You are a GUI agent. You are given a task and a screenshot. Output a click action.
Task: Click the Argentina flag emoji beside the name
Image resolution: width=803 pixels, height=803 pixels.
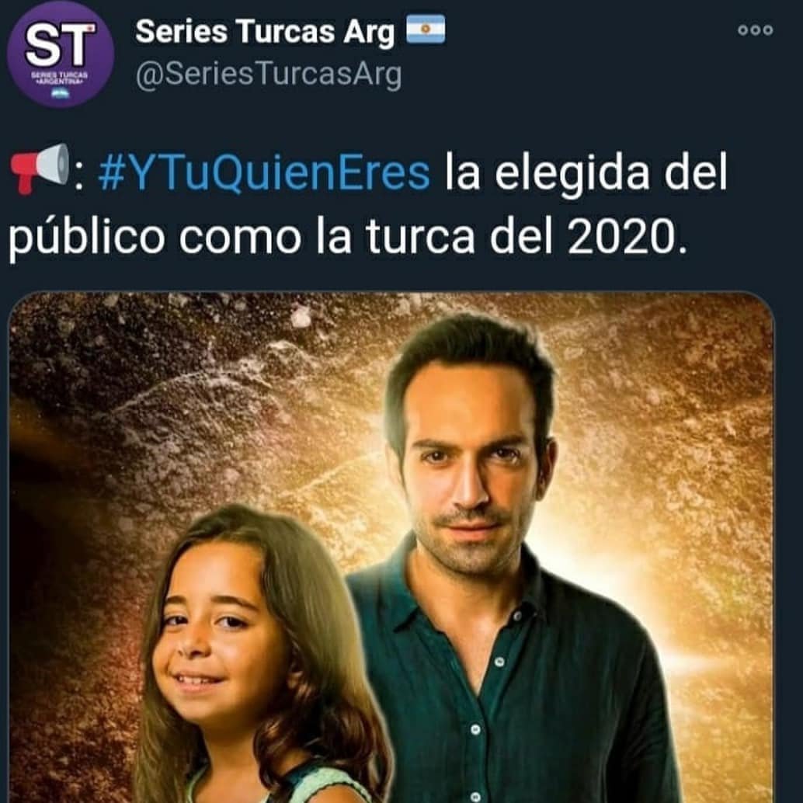(x=426, y=30)
